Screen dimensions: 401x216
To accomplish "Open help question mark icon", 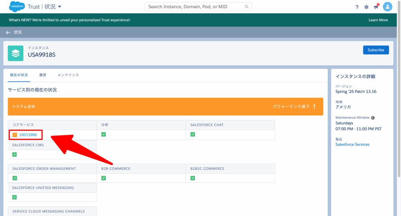I will tap(357, 7).
